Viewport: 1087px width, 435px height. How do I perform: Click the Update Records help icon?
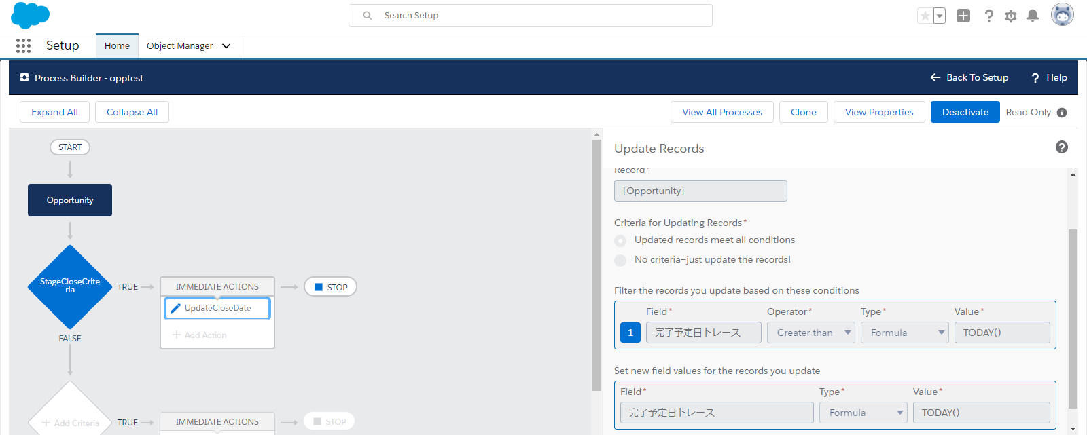(x=1062, y=147)
